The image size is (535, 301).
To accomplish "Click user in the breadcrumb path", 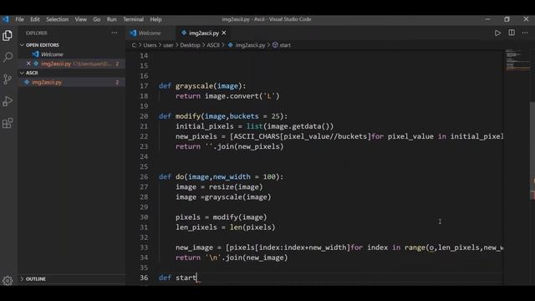I will pos(168,45).
